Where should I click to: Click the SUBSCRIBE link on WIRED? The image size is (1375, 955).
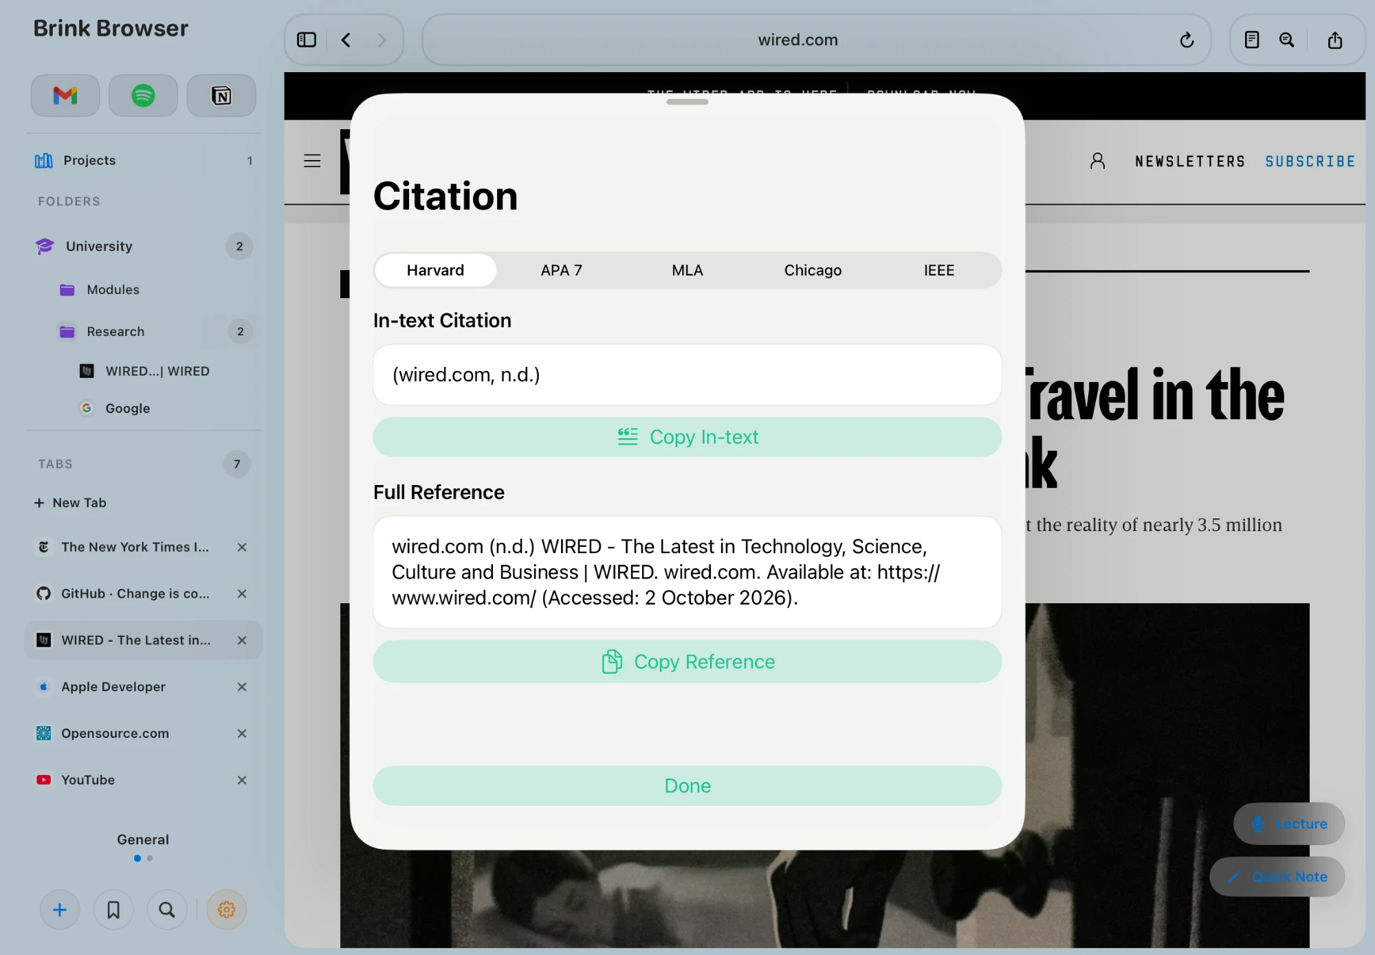click(1310, 161)
